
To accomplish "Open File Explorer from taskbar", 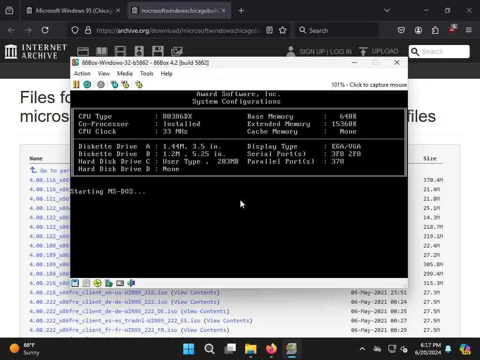I will (x=250, y=349).
